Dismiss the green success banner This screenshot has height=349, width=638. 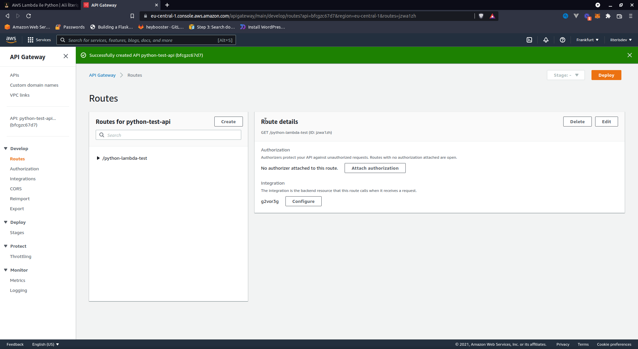coord(630,55)
